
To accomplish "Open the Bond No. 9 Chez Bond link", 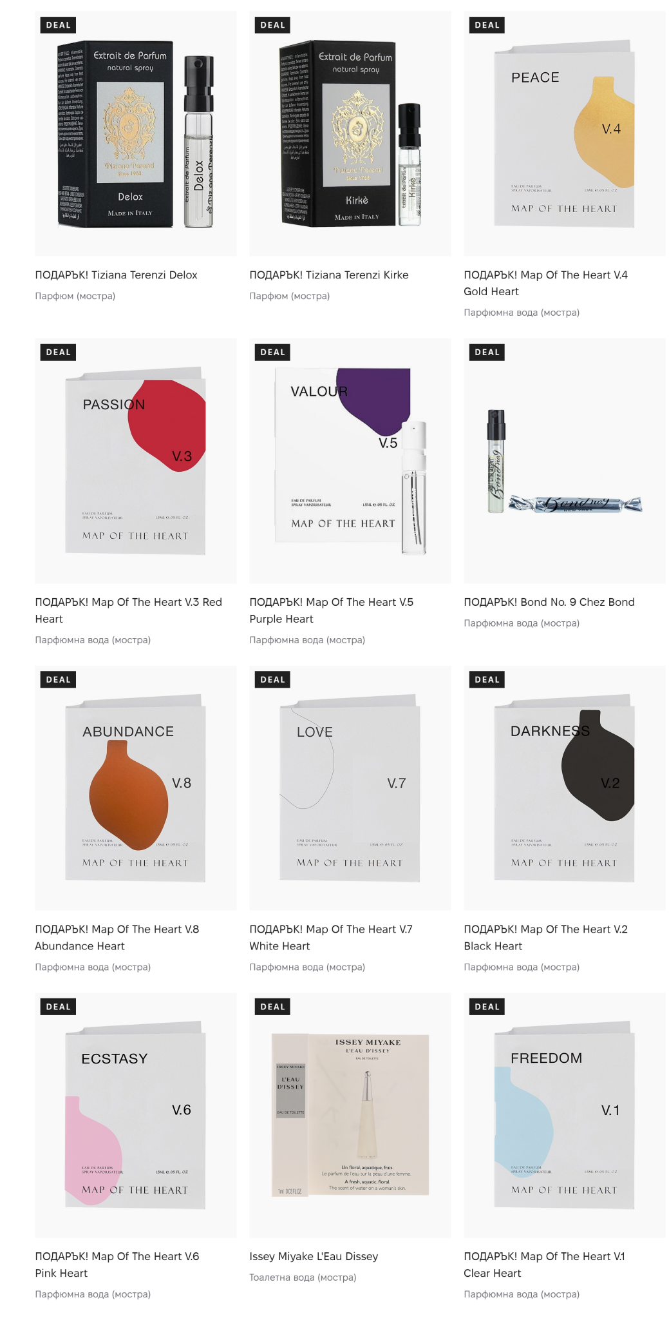I will coord(549,602).
